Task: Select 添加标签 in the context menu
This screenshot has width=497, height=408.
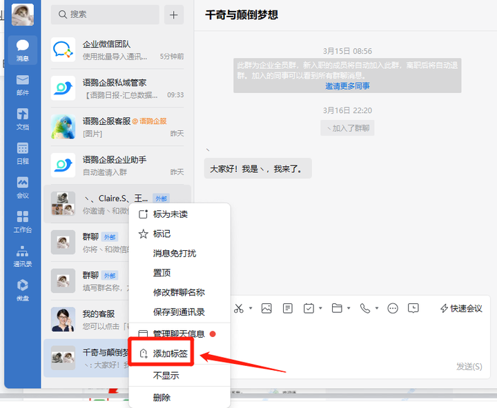Action: 169,354
